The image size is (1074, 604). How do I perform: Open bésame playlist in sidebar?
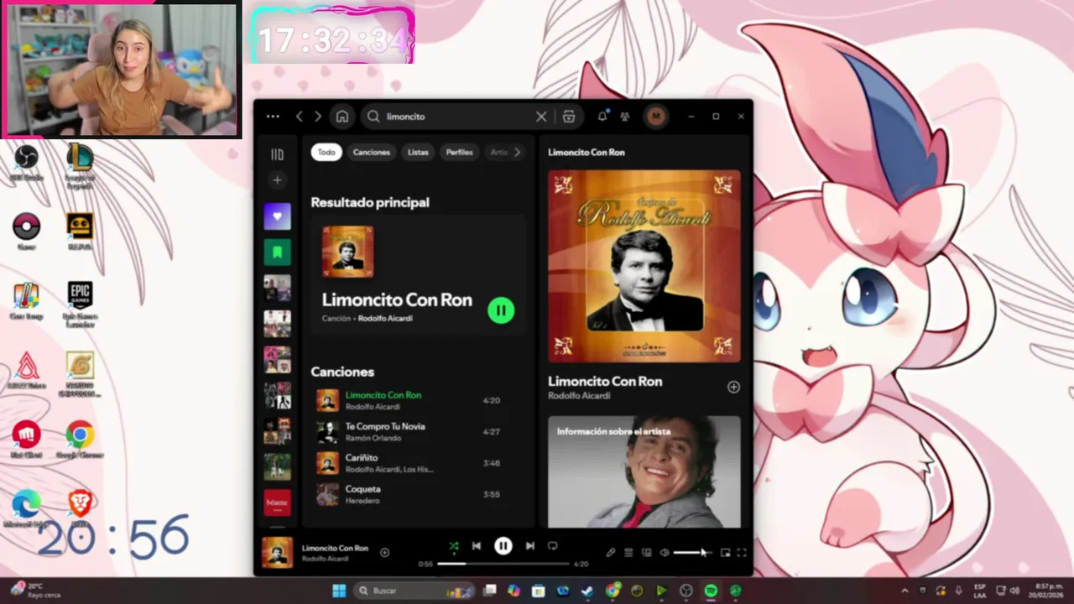coord(277,502)
